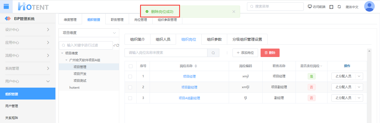Switch to the 组织参数管理 tab
The height and width of the screenshot is (123, 380).
tap(167, 20)
